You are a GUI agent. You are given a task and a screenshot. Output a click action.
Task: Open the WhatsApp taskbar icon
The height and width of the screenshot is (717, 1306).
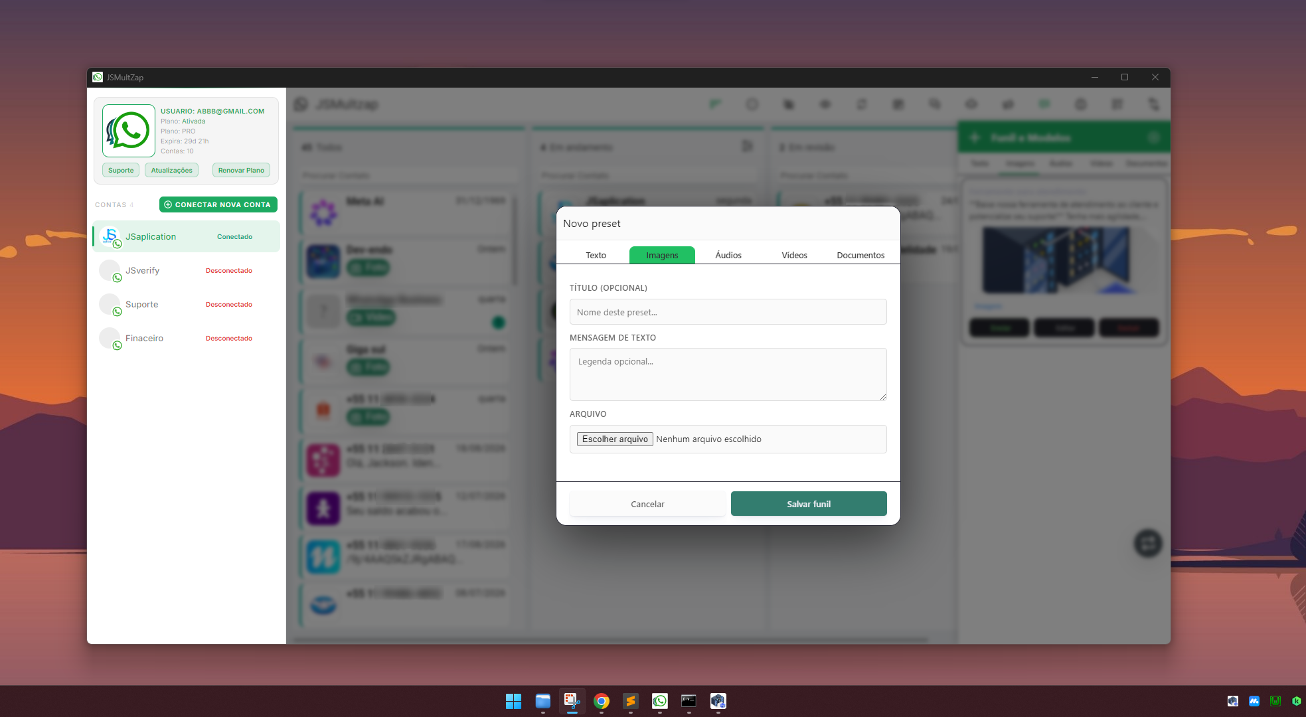click(x=660, y=701)
